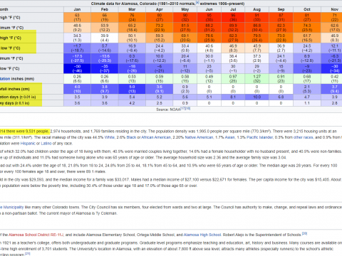Screen dimensions: 342x256
Task: Select the Jul column header
Action: coord(233,9)
